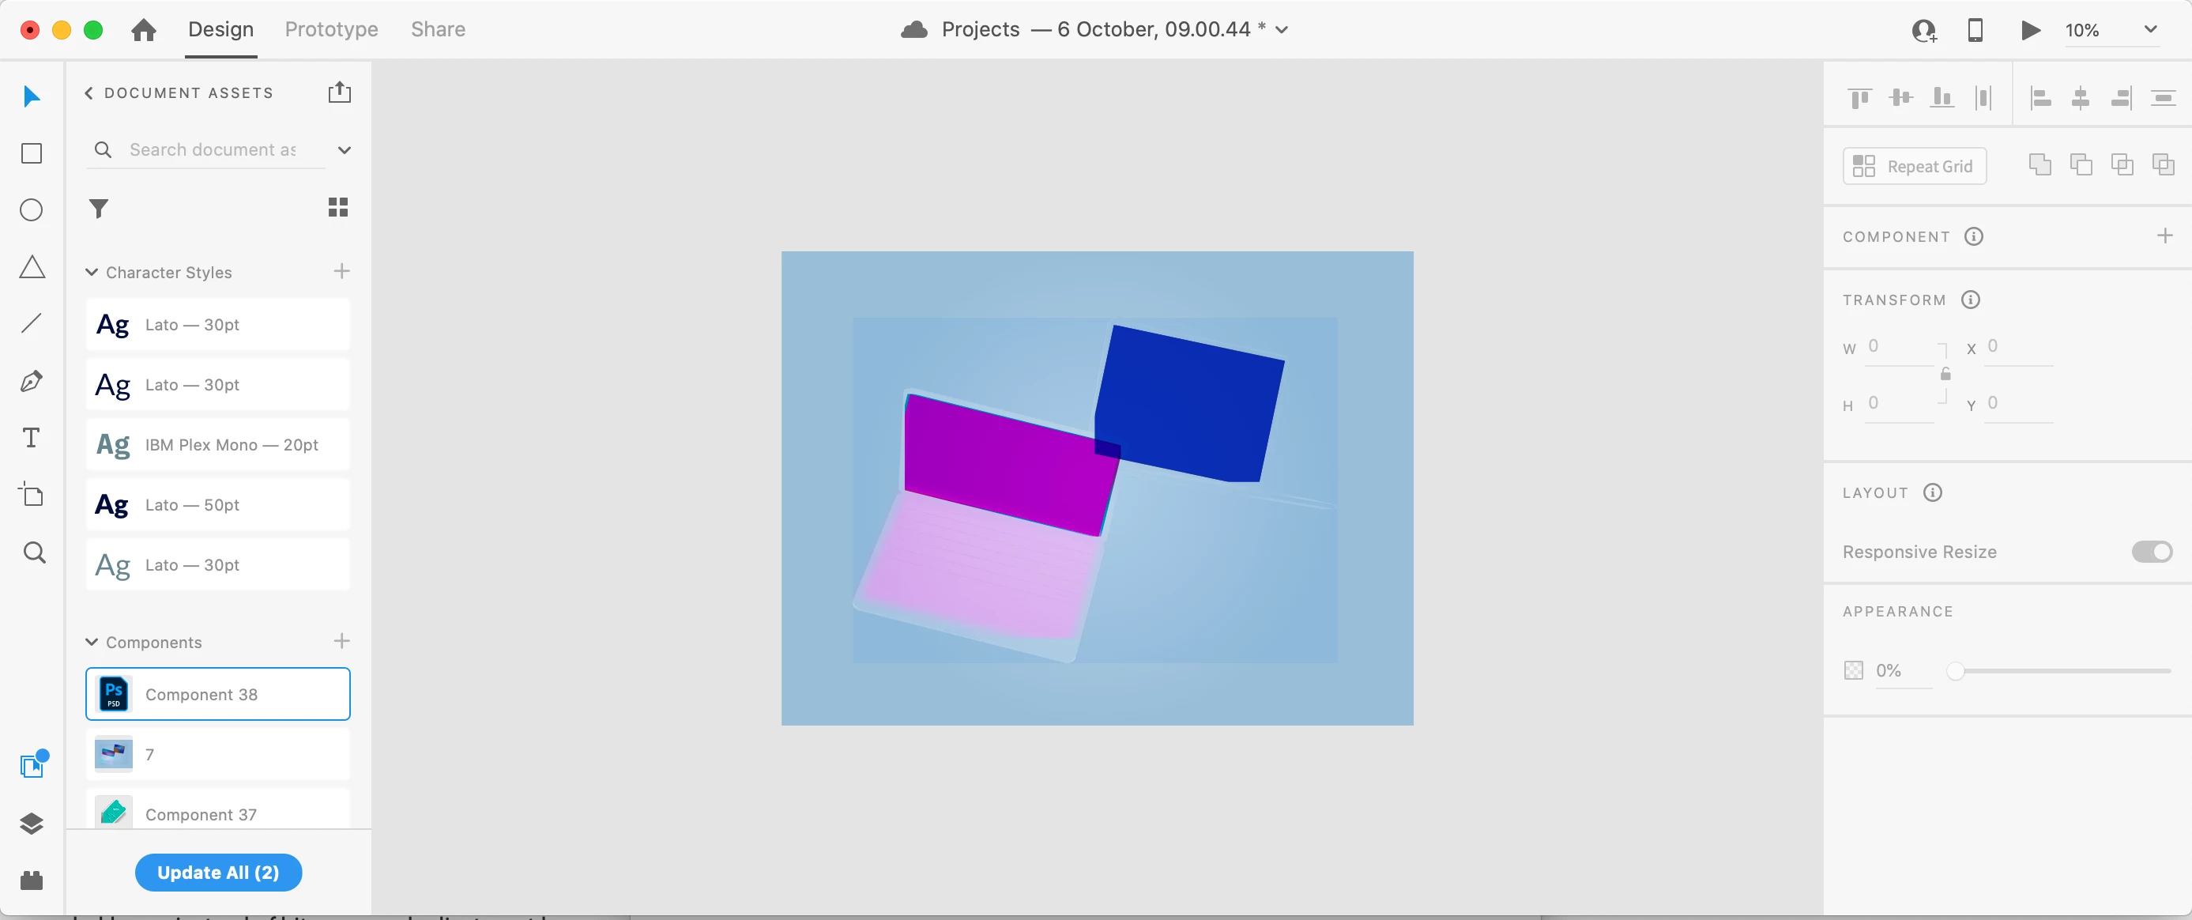Select the Text tool

coord(32,437)
